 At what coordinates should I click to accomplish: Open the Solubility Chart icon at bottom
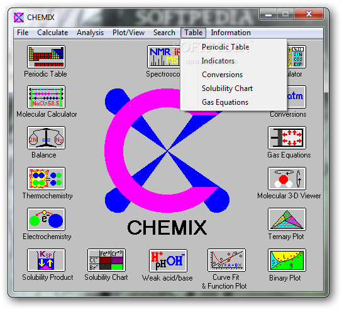coord(106,260)
